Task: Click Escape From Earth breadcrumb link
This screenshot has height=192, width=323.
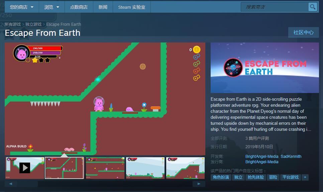Action: 64,24
